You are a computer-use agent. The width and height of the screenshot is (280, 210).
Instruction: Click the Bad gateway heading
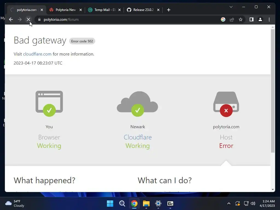pyautogui.click(x=40, y=40)
